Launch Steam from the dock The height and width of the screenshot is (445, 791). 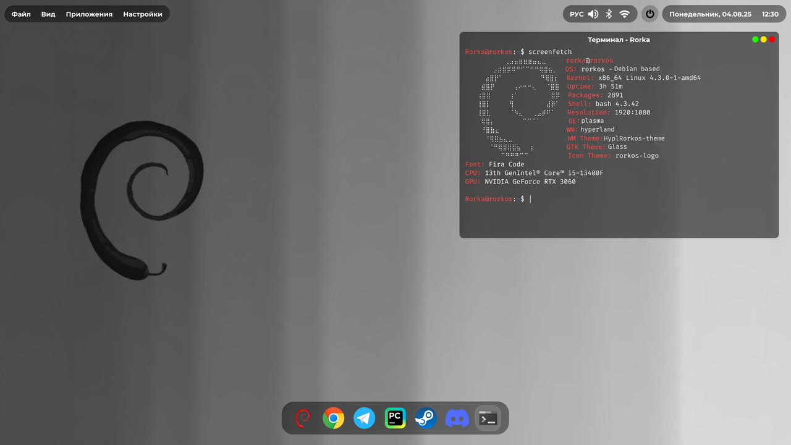[426, 418]
